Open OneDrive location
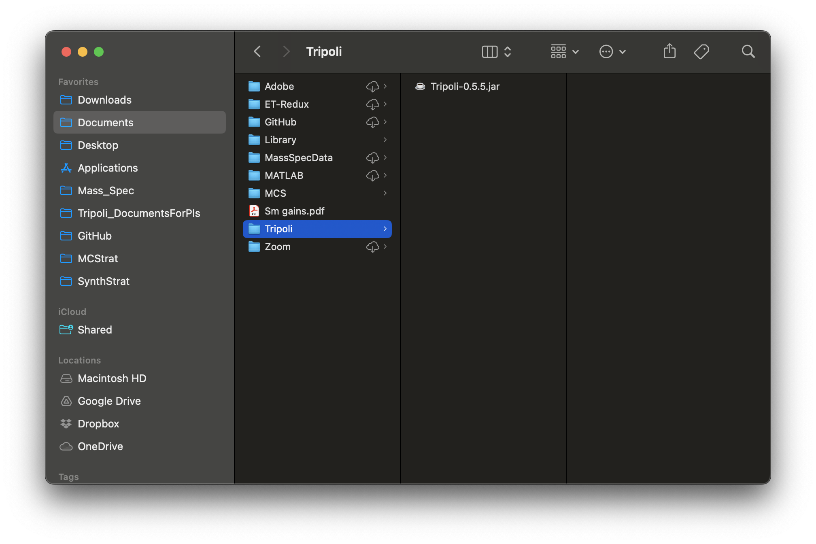The image size is (816, 544). pyautogui.click(x=140, y=446)
